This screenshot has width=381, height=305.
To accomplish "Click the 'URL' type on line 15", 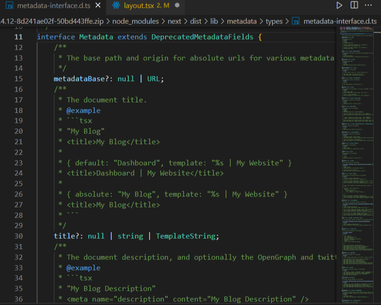I will click(154, 79).
